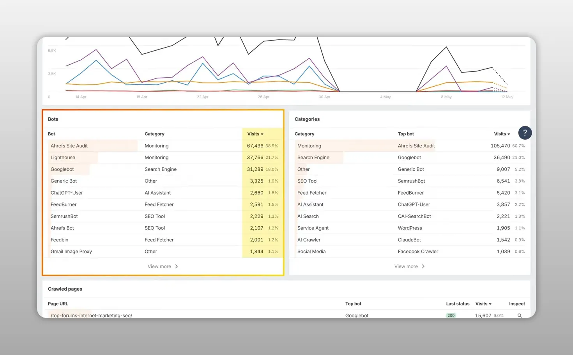Select the FeedBurner row in Bots table
The height and width of the screenshot is (355, 573).
pyautogui.click(x=163, y=204)
